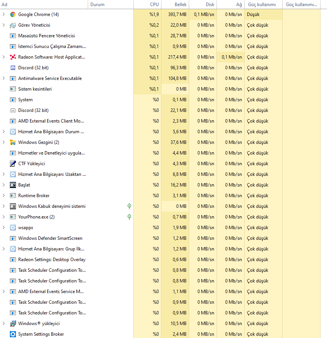Click the Masaüstü Pencere Yöneticisi icon
327x338 pixels.
pos(13,36)
